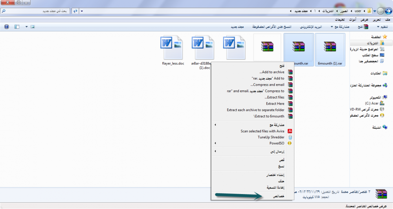Click the refresh icon beside the address bar

(x=75, y=11)
